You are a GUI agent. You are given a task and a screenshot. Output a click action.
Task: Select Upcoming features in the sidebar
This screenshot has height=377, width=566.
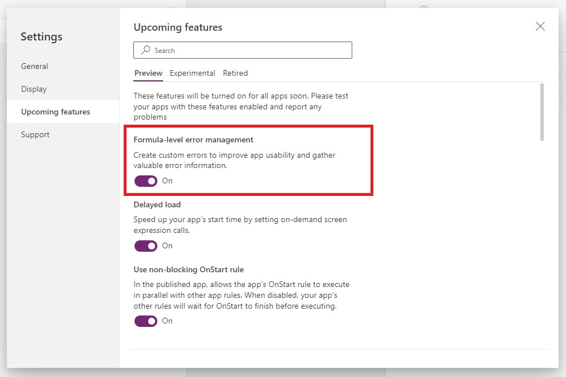coord(55,112)
